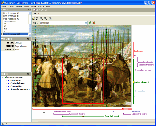Open the Analyze menu
156x126 pixels.
(41, 7)
